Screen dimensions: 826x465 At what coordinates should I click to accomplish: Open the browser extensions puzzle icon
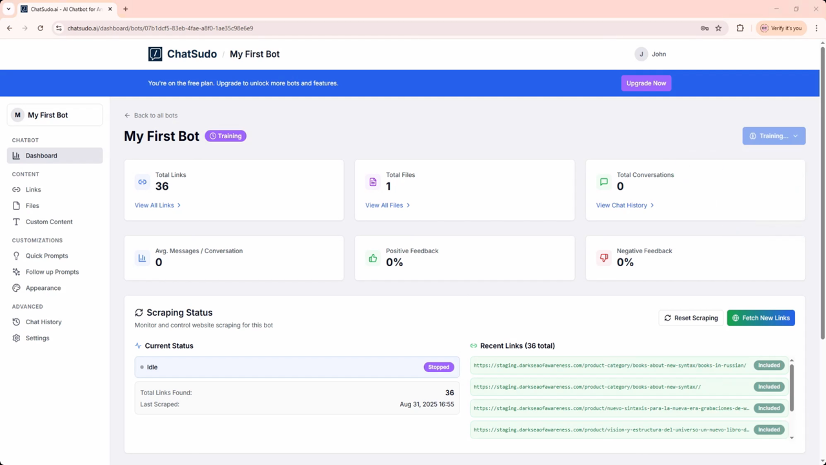click(740, 28)
